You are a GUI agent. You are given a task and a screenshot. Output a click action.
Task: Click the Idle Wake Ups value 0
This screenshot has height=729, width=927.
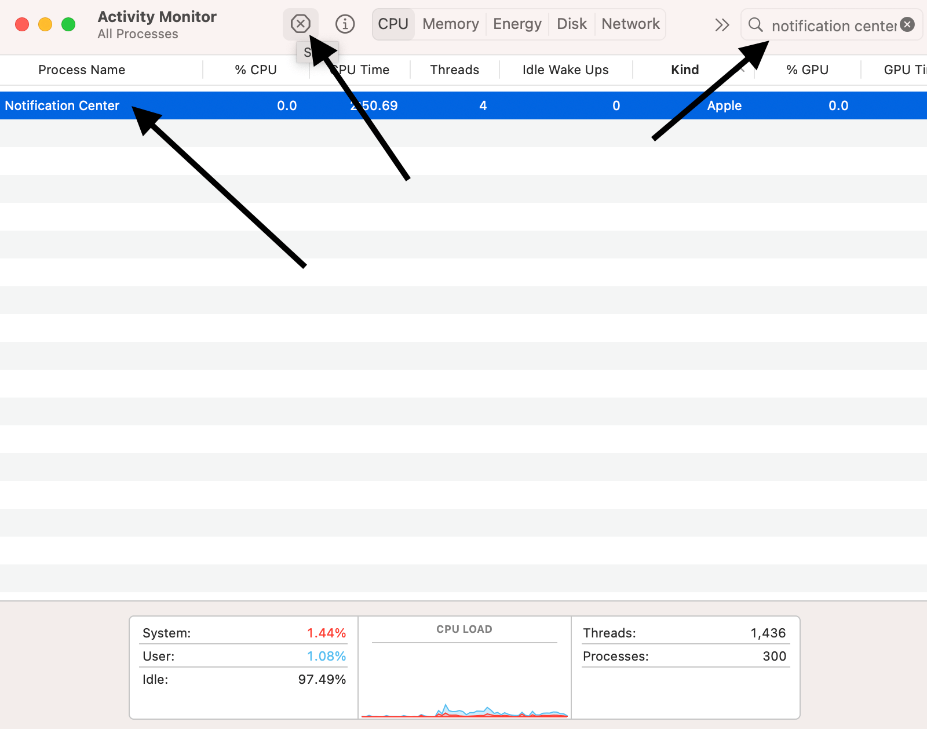(616, 105)
